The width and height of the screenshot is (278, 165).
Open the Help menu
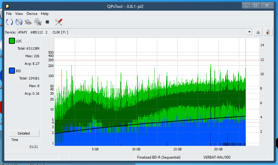pos(45,14)
